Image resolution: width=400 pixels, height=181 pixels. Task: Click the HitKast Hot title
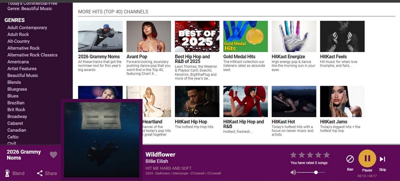click(283, 122)
